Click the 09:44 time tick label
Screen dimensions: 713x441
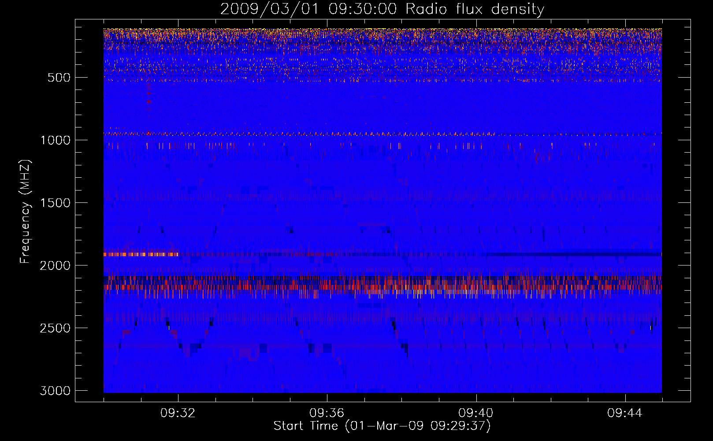625,413
